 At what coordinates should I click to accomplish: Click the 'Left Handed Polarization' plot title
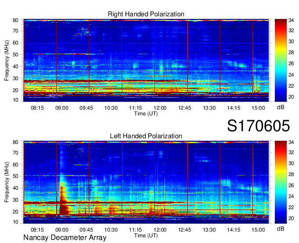point(146,136)
